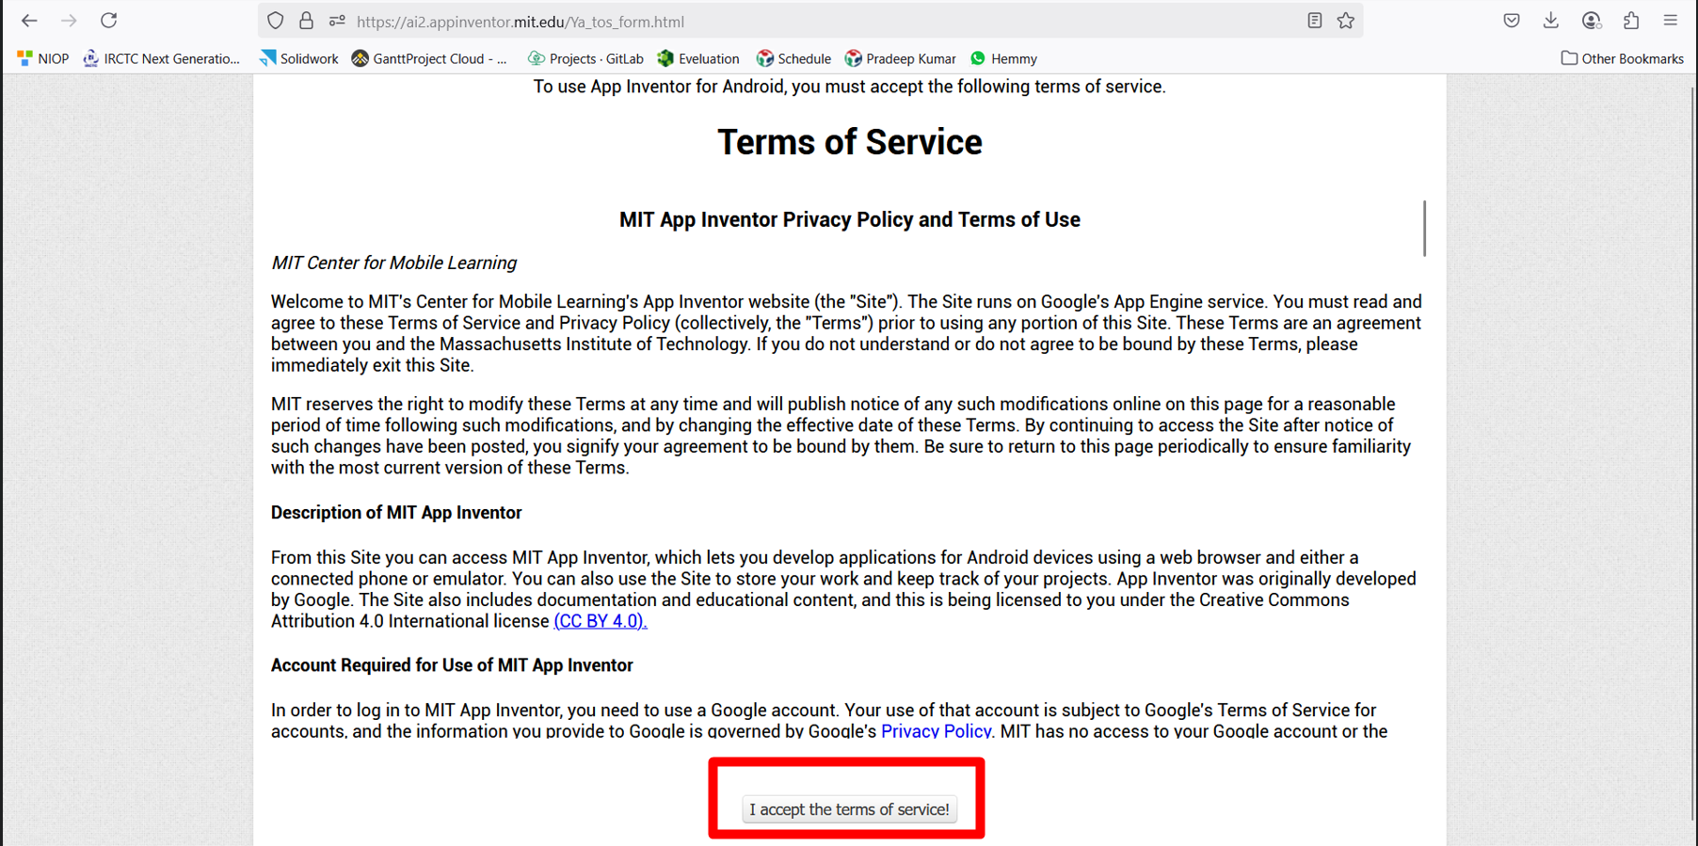Screen dimensions: 1698x846
Task: Open the NIOP bookmark
Action: point(43,58)
